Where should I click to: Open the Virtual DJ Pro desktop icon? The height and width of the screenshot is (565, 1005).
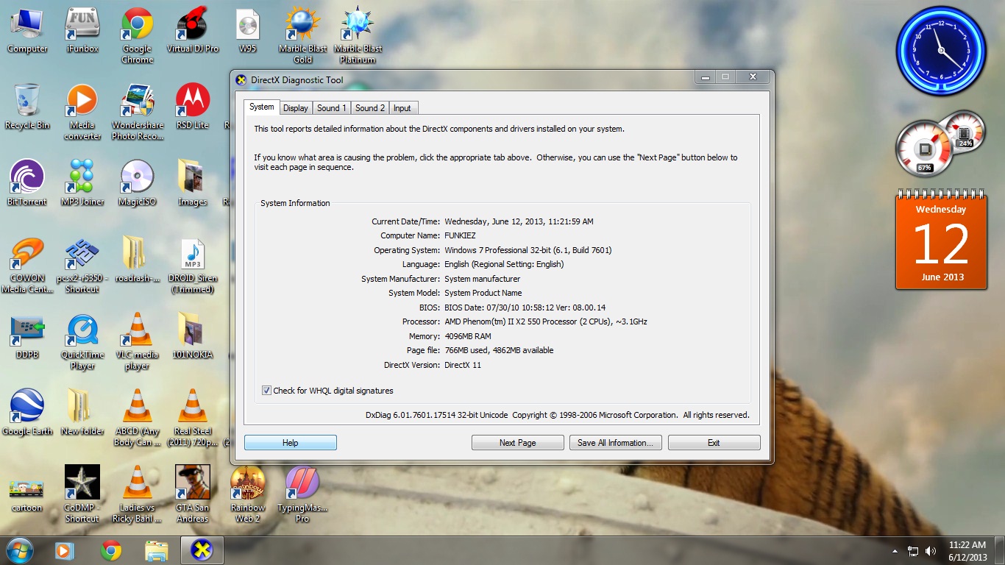pos(192,26)
